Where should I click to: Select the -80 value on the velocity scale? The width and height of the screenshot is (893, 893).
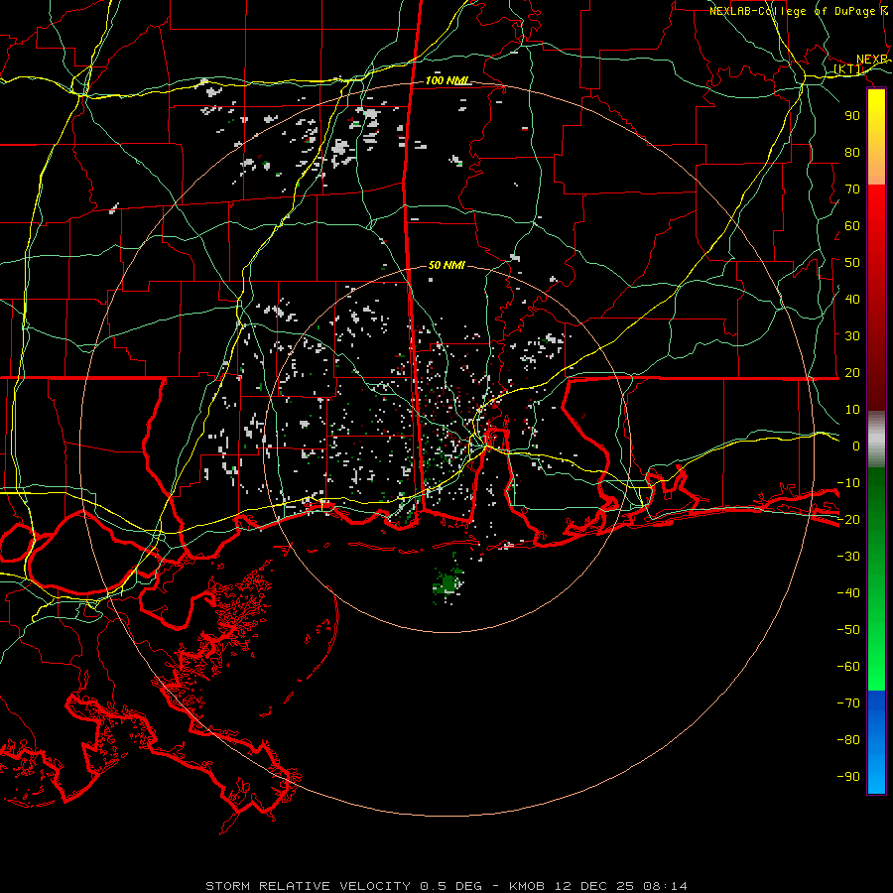pos(848,740)
